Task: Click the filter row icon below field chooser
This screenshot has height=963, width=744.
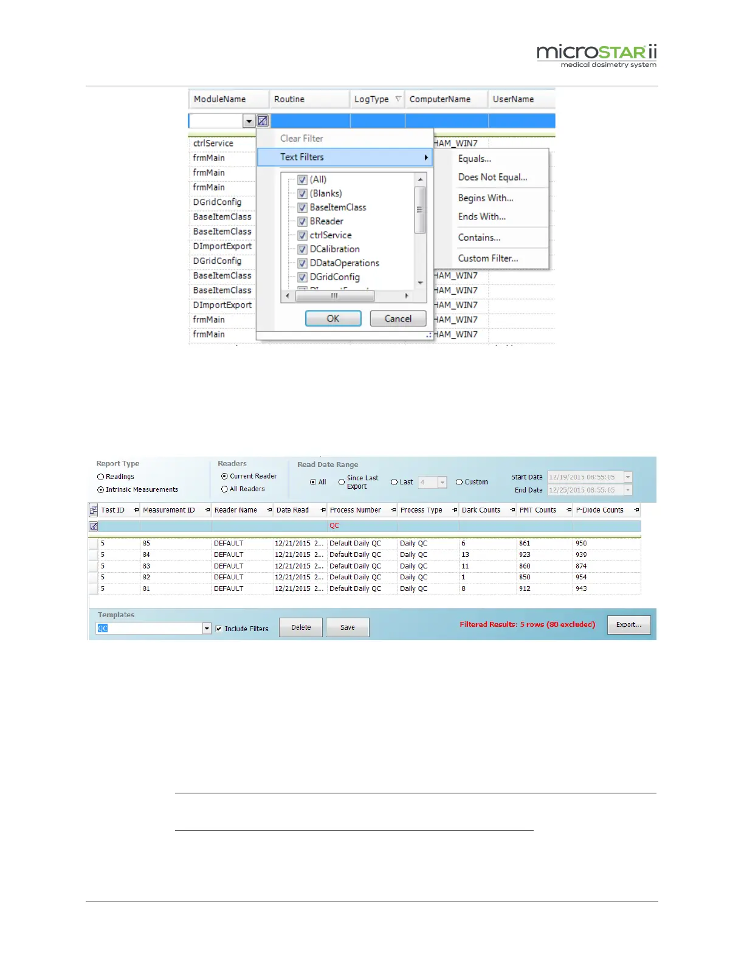Action: [x=94, y=526]
